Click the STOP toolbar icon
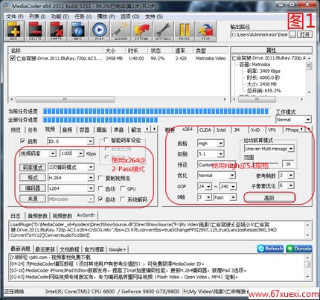 click(x=206, y=31)
